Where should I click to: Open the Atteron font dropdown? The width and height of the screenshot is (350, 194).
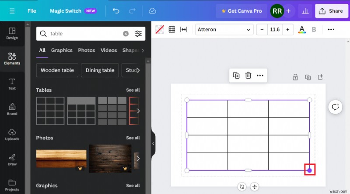point(224,29)
